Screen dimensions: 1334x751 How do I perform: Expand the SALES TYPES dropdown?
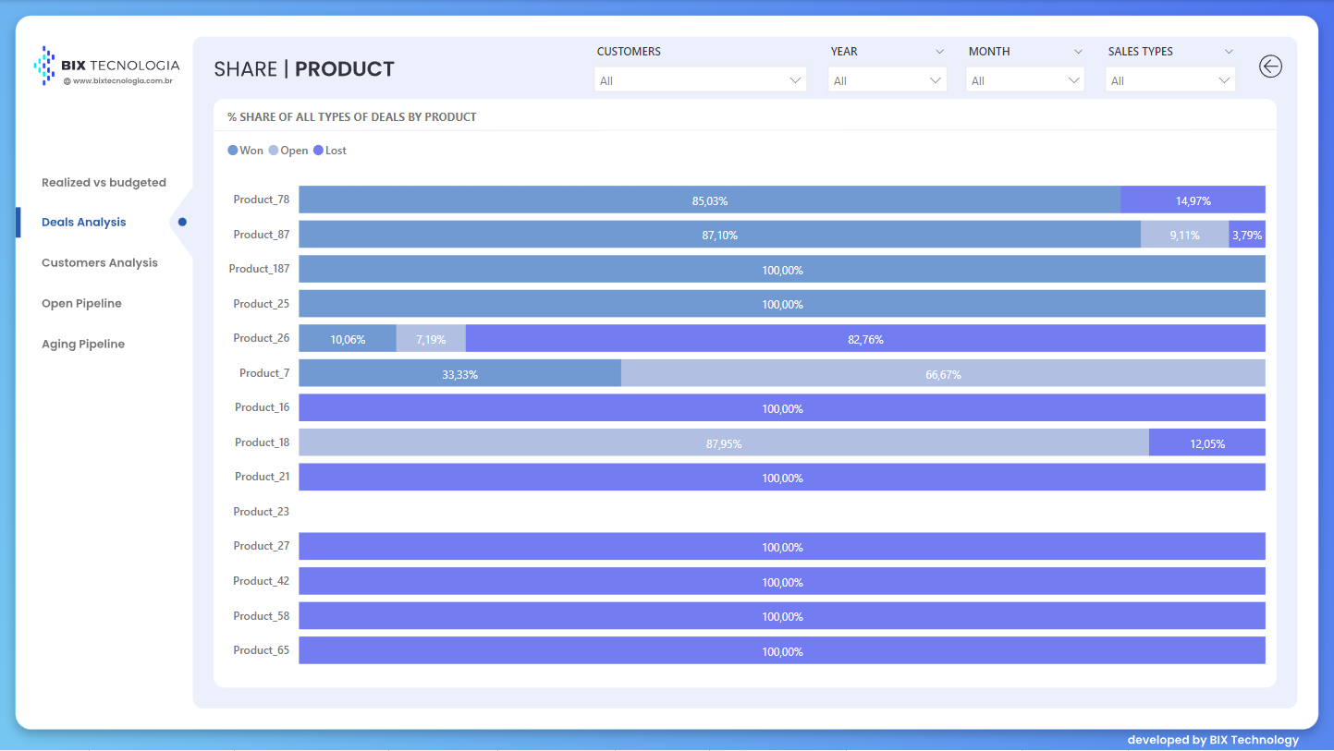tap(1169, 79)
